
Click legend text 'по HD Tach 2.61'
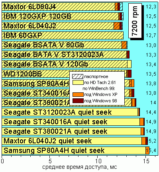click(x=100, y=82)
